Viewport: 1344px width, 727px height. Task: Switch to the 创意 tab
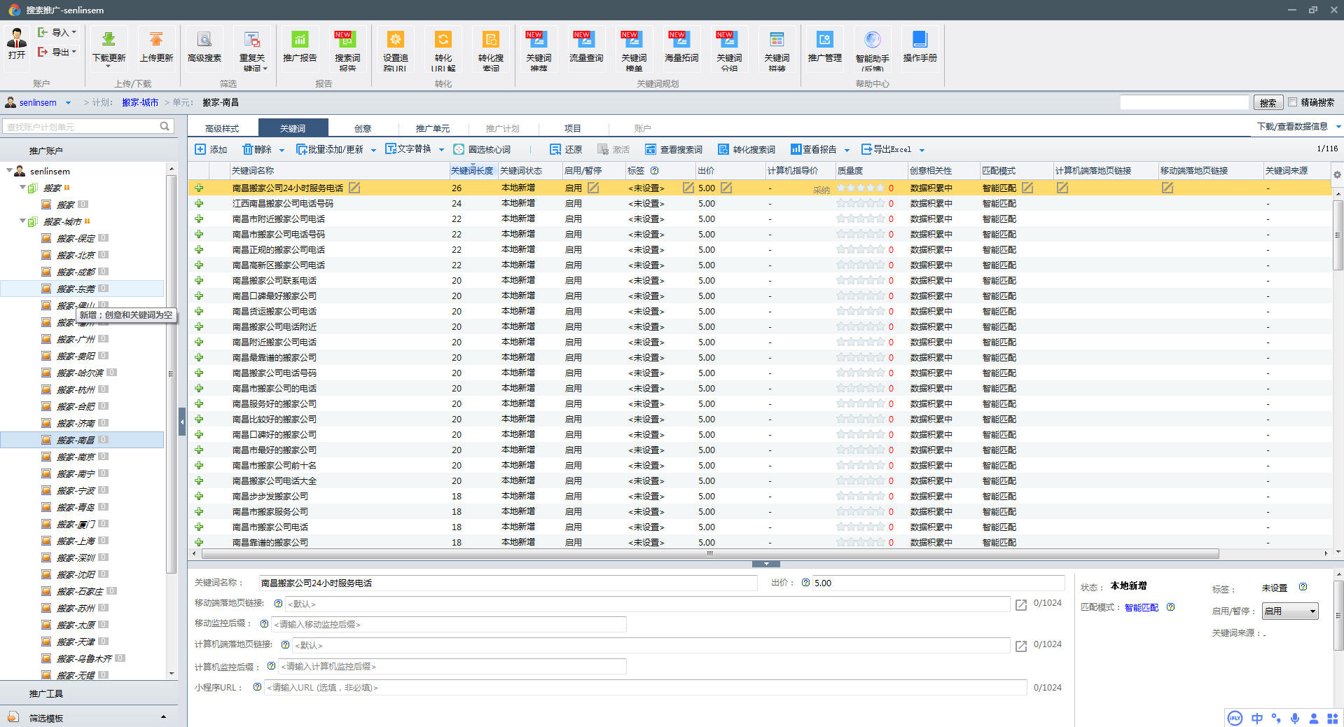pyautogui.click(x=363, y=128)
